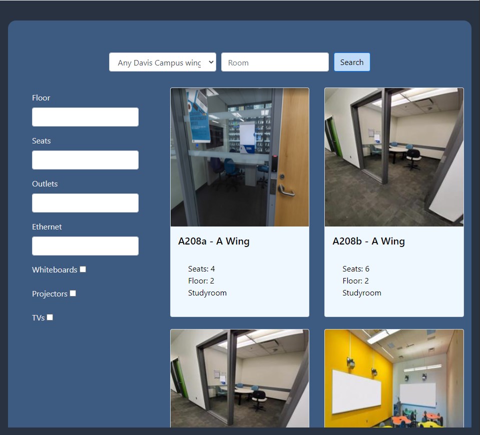Click the A208b - A Wing title

(368, 241)
